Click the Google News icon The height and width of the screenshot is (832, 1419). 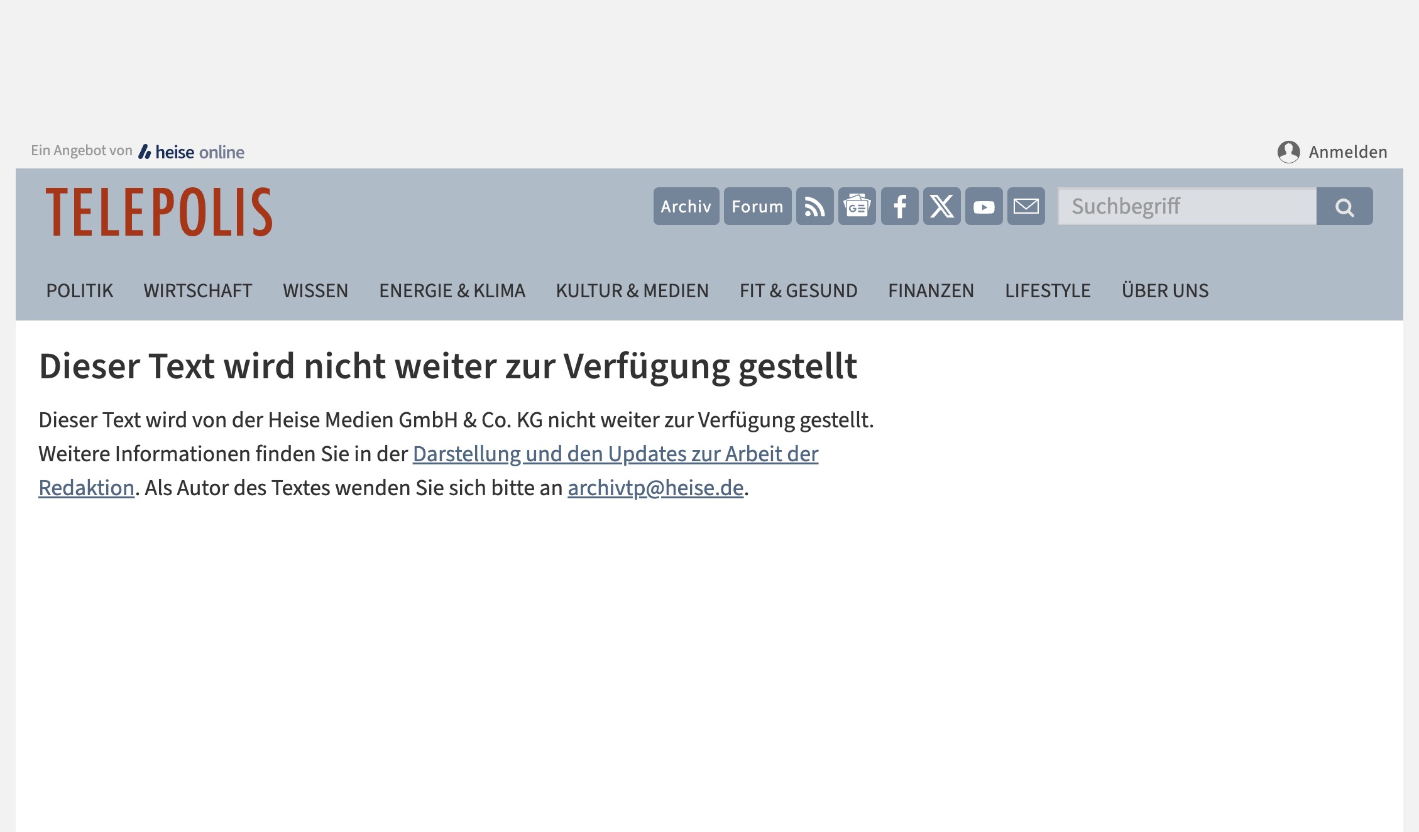click(857, 206)
